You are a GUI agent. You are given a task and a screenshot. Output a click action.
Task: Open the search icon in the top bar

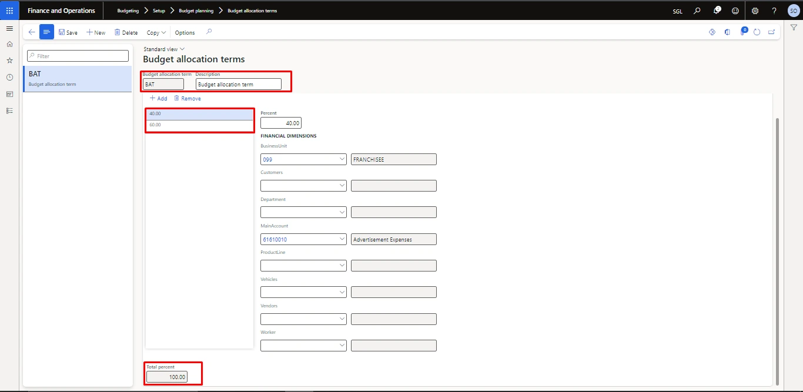pos(697,11)
